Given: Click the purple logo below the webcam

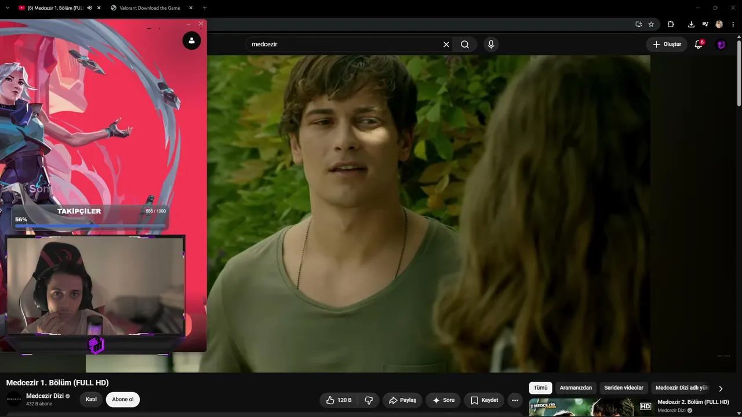Looking at the screenshot, I should (x=96, y=345).
